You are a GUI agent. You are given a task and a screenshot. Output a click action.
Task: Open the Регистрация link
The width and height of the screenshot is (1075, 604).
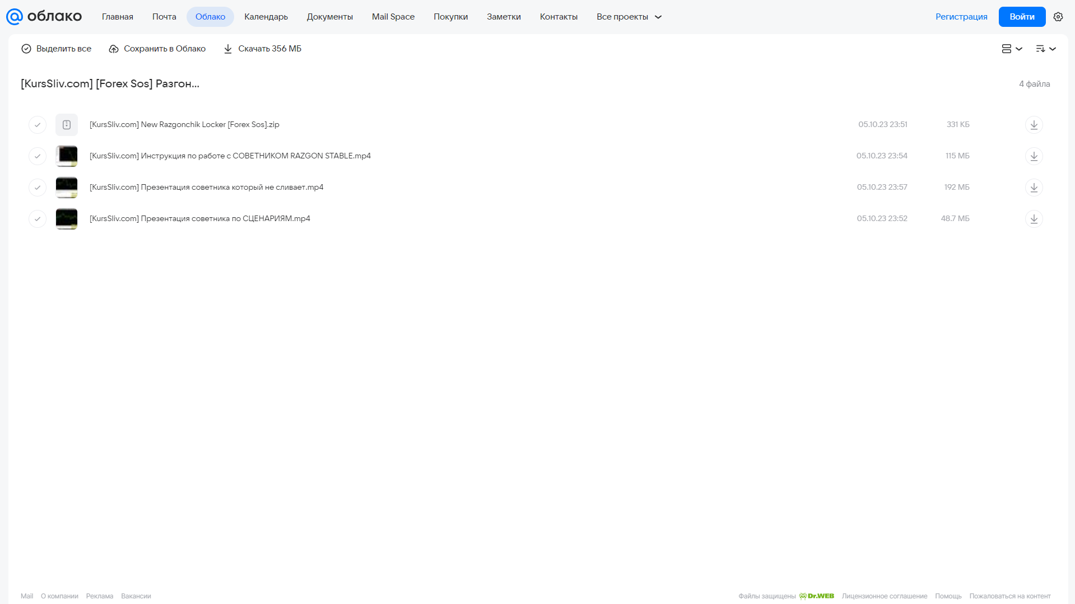[x=961, y=17]
